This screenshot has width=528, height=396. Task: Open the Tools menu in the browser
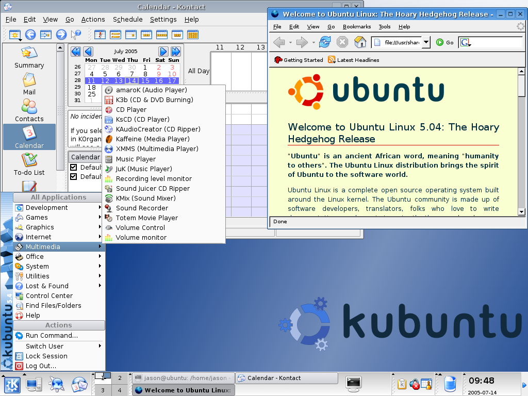[385, 27]
